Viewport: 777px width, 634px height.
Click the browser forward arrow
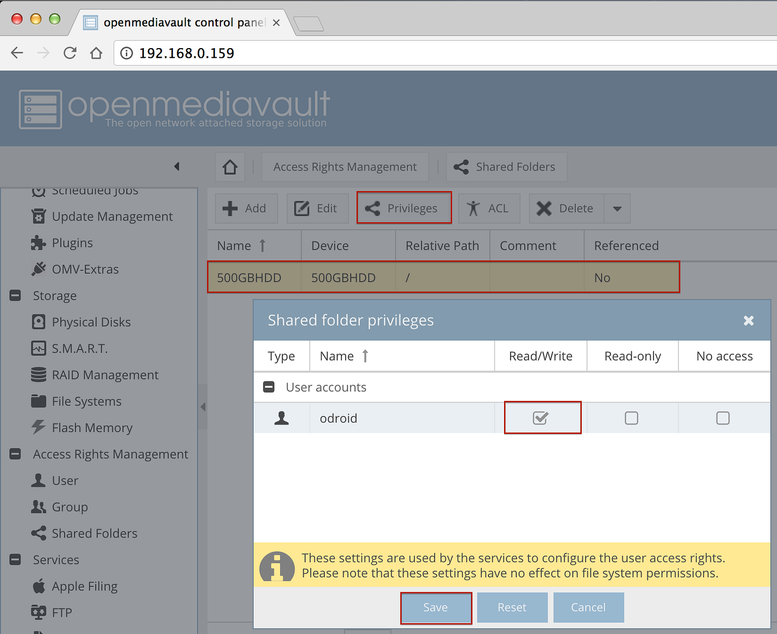(44, 53)
